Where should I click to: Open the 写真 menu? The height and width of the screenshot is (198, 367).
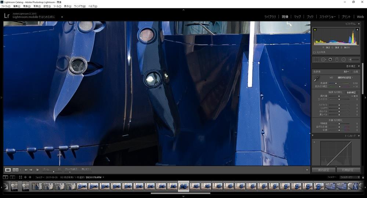(x=37, y=6)
